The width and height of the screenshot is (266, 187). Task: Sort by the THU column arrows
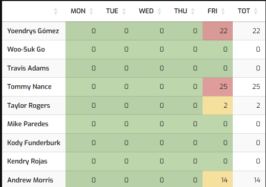pyautogui.click(x=193, y=11)
